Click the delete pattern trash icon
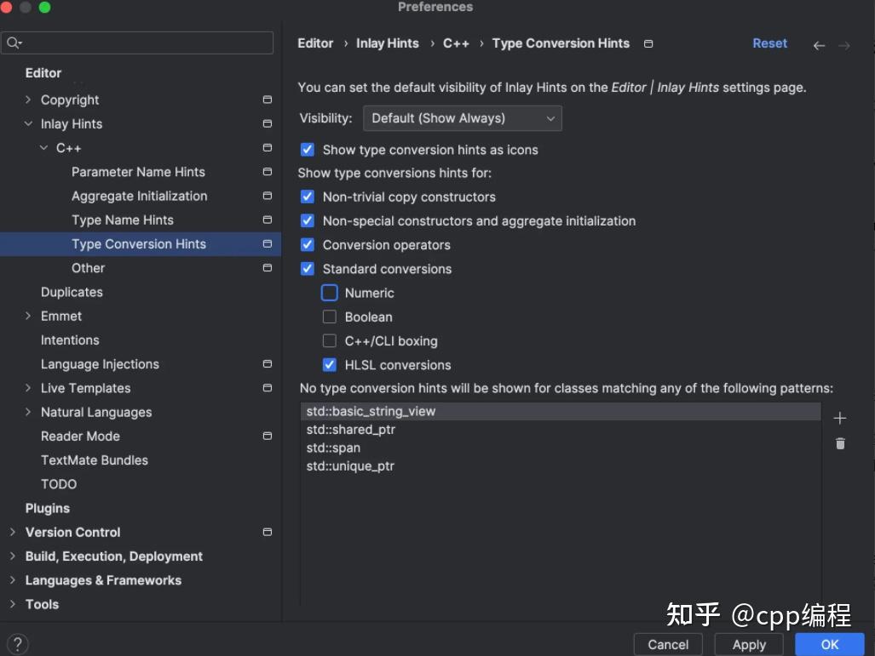The height and width of the screenshot is (656, 875). pos(840,443)
